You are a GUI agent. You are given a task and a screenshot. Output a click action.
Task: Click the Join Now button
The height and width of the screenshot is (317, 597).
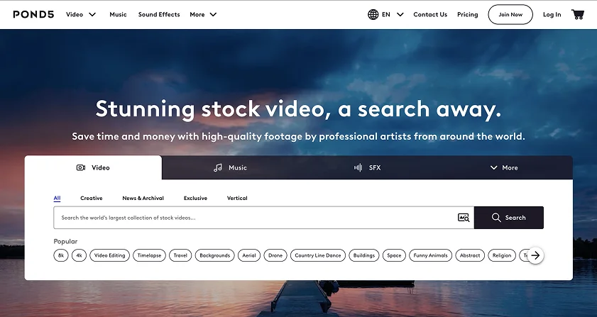tap(510, 14)
